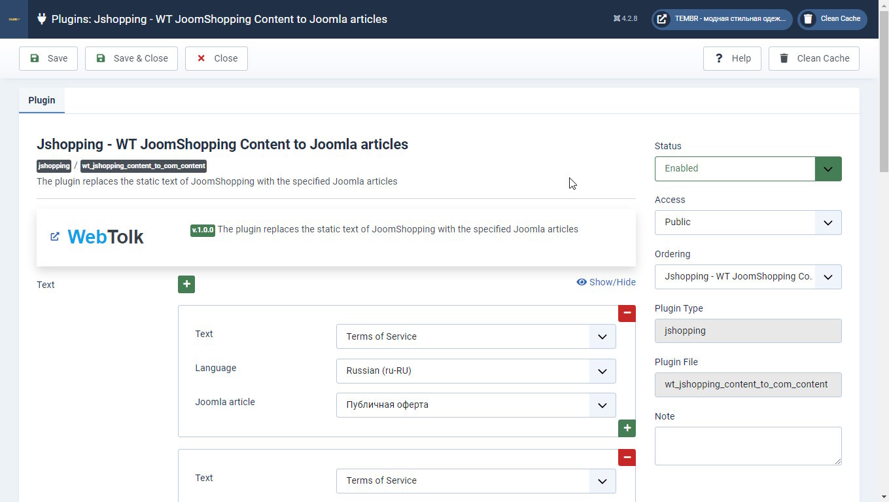Open TEMBR site preview in header
889x502 pixels.
coord(722,19)
